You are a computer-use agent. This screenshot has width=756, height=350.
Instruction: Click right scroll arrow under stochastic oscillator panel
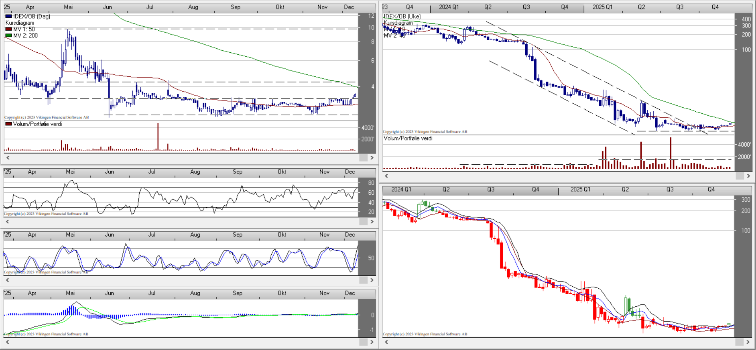tap(372, 280)
